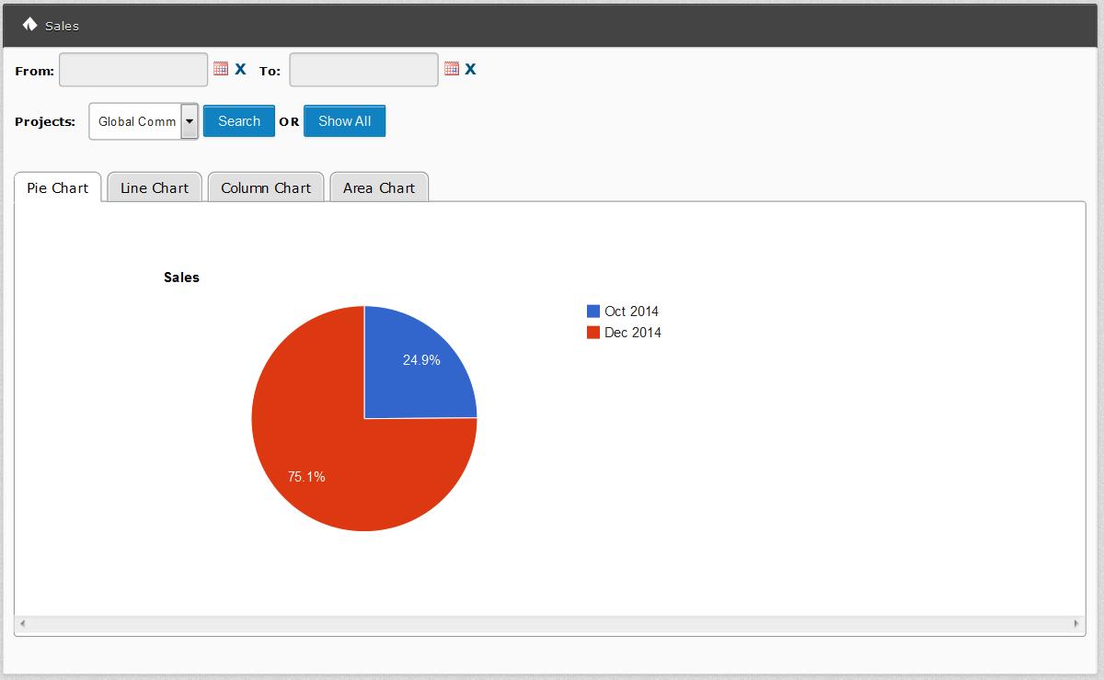The image size is (1104, 680).
Task: Click the Oct 2014 legend color swatch
Action: pyautogui.click(x=593, y=312)
